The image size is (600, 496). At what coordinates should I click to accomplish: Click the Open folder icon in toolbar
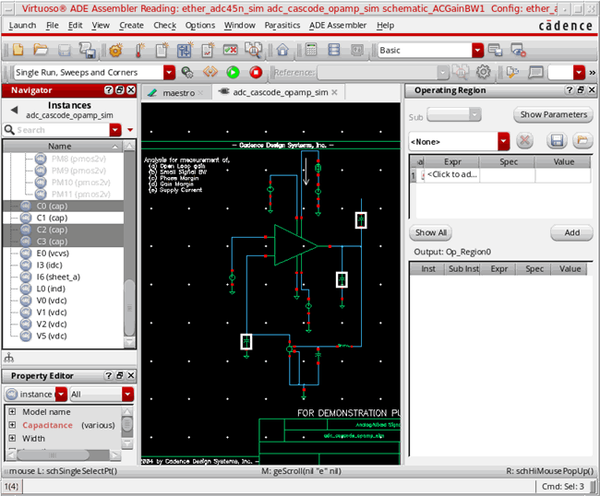(x=41, y=50)
